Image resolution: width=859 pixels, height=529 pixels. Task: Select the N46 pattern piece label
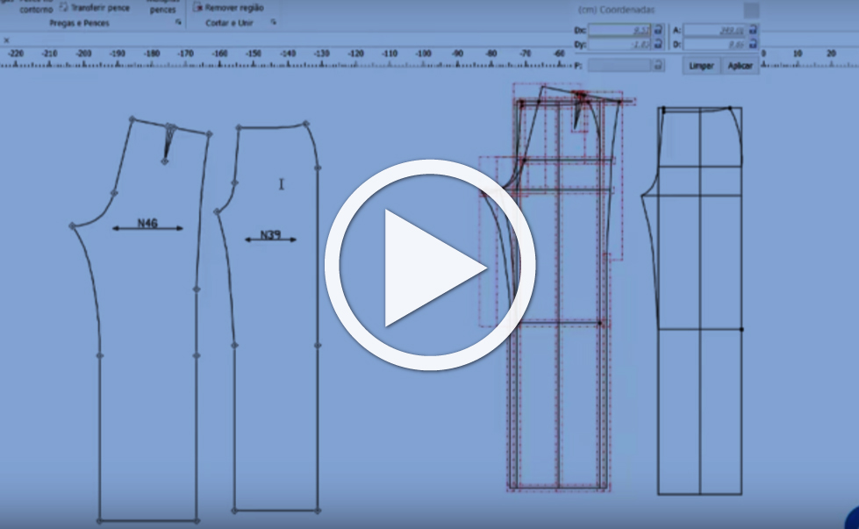click(x=147, y=223)
